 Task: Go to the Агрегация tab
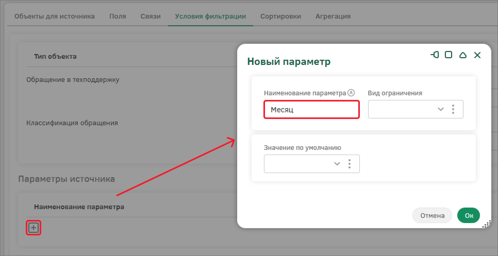tap(333, 16)
